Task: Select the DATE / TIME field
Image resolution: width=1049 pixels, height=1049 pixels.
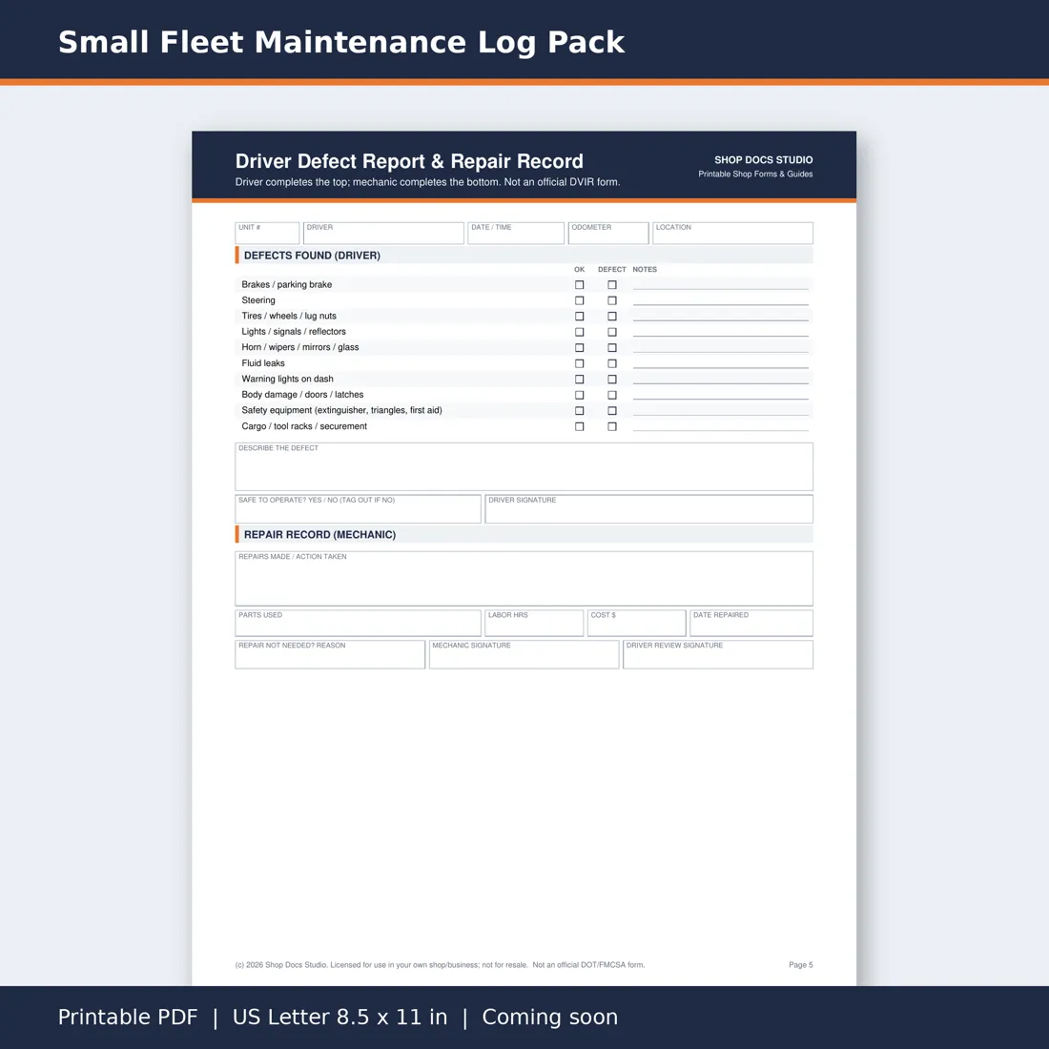Action: click(516, 233)
